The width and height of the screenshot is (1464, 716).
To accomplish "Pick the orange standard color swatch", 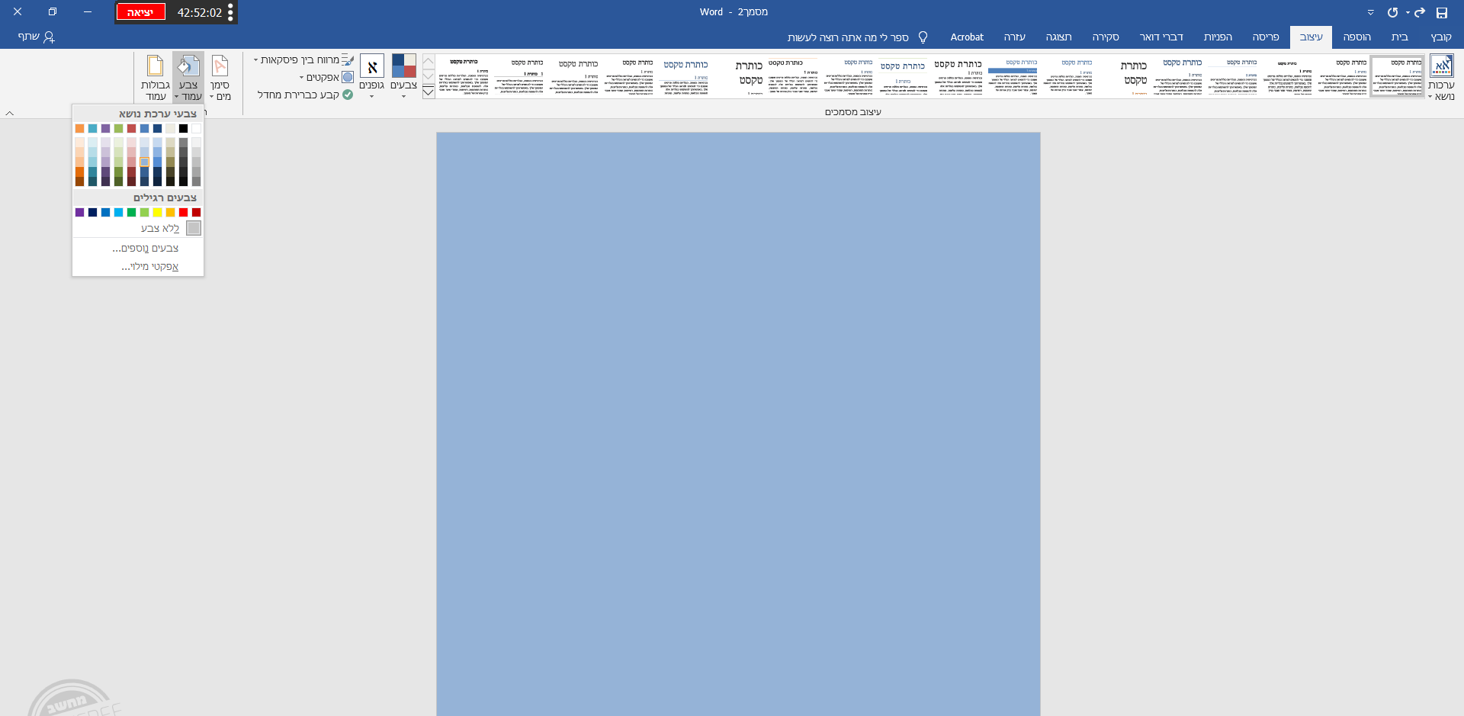I will point(170,212).
